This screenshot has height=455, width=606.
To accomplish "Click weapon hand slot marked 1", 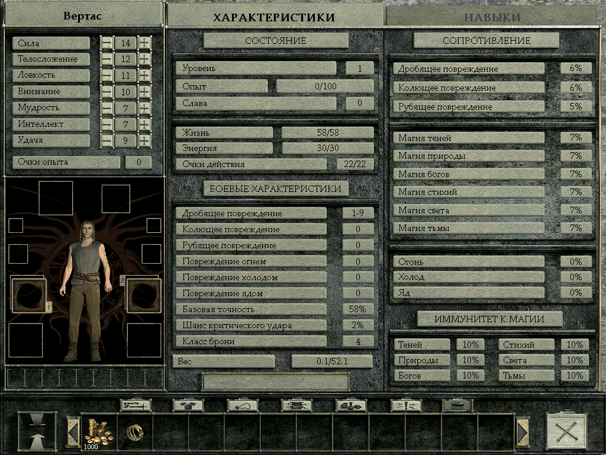I will coord(30,295).
